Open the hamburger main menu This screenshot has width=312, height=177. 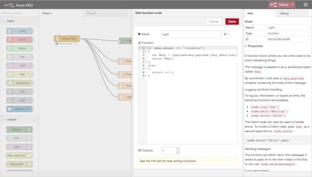(x=306, y=5)
